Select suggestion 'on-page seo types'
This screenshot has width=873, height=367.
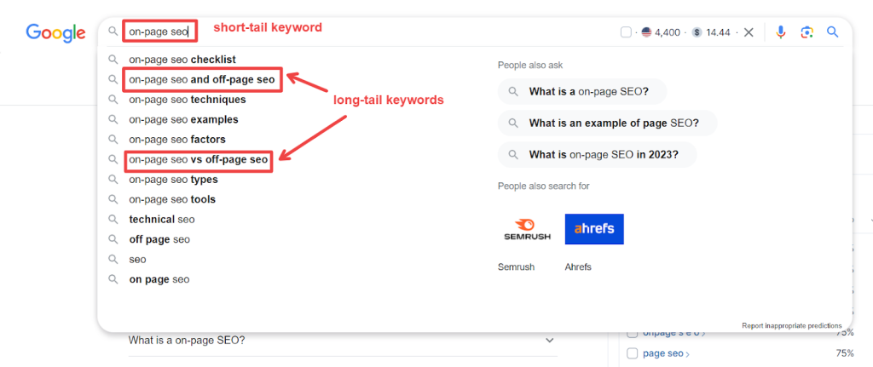click(173, 180)
